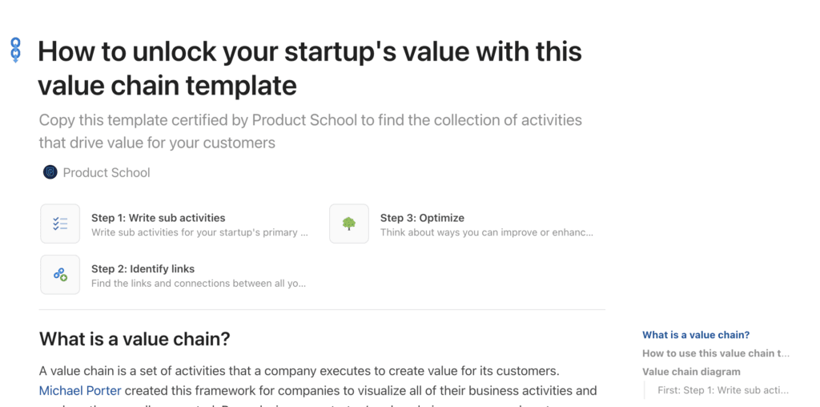Image resolution: width=820 pixels, height=407 pixels.
Task: Click the Step 2 description 'Find the links and connections'
Action: pyautogui.click(x=198, y=284)
